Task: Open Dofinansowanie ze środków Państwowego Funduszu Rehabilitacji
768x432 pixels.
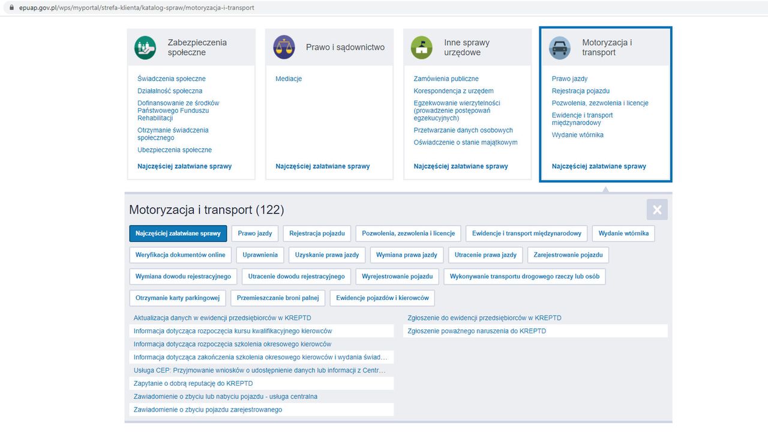Action: click(178, 110)
